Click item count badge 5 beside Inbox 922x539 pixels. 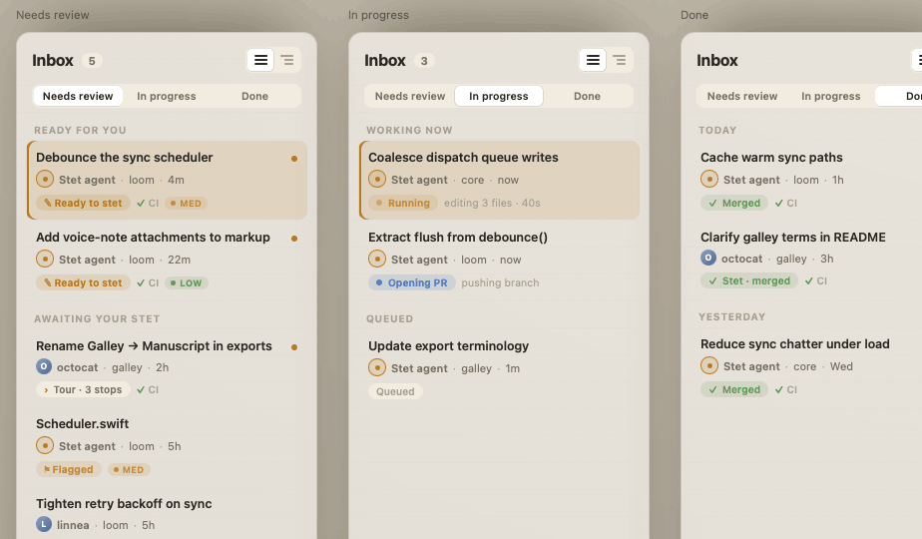92,61
